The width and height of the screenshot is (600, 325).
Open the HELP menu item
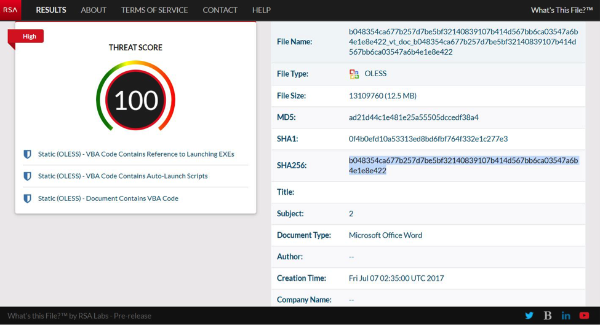click(261, 10)
